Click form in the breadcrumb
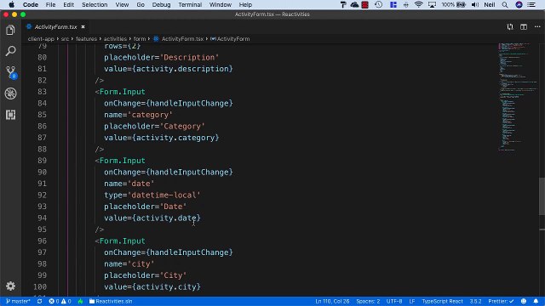The height and width of the screenshot is (306, 545). point(140,39)
